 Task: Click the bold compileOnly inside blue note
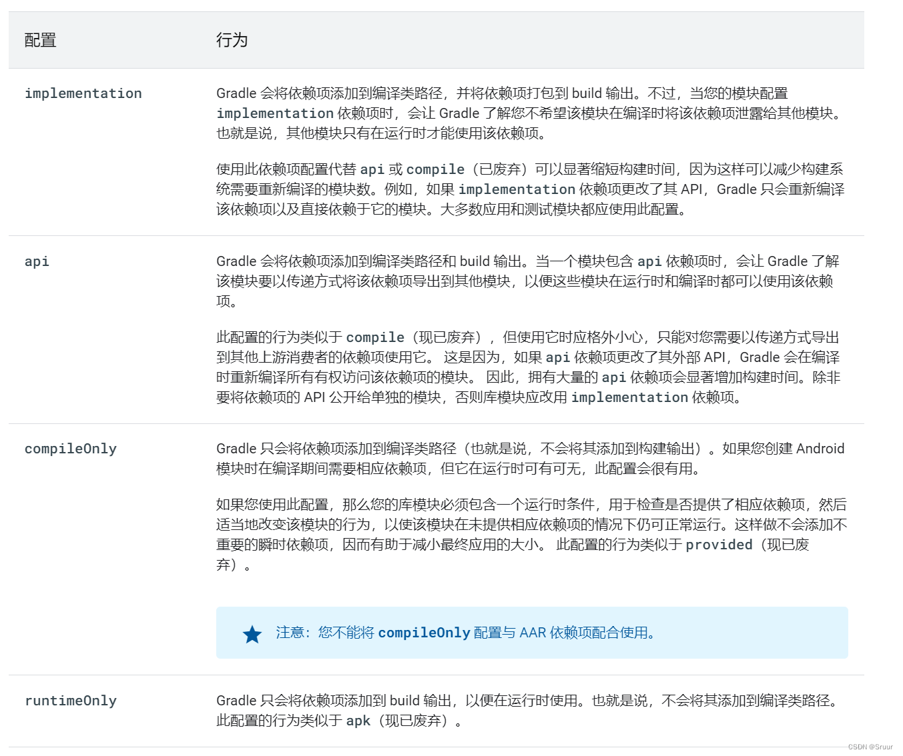tap(424, 633)
